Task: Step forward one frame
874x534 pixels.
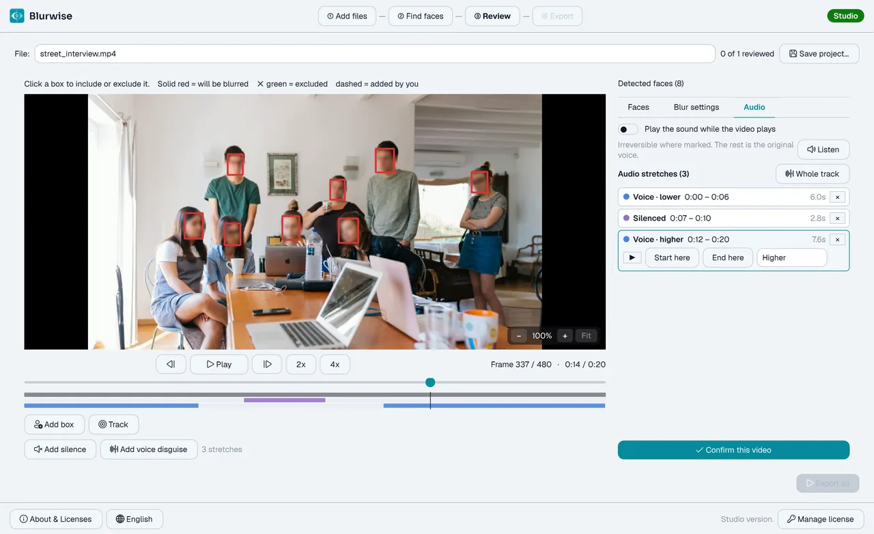Action: 267,364
